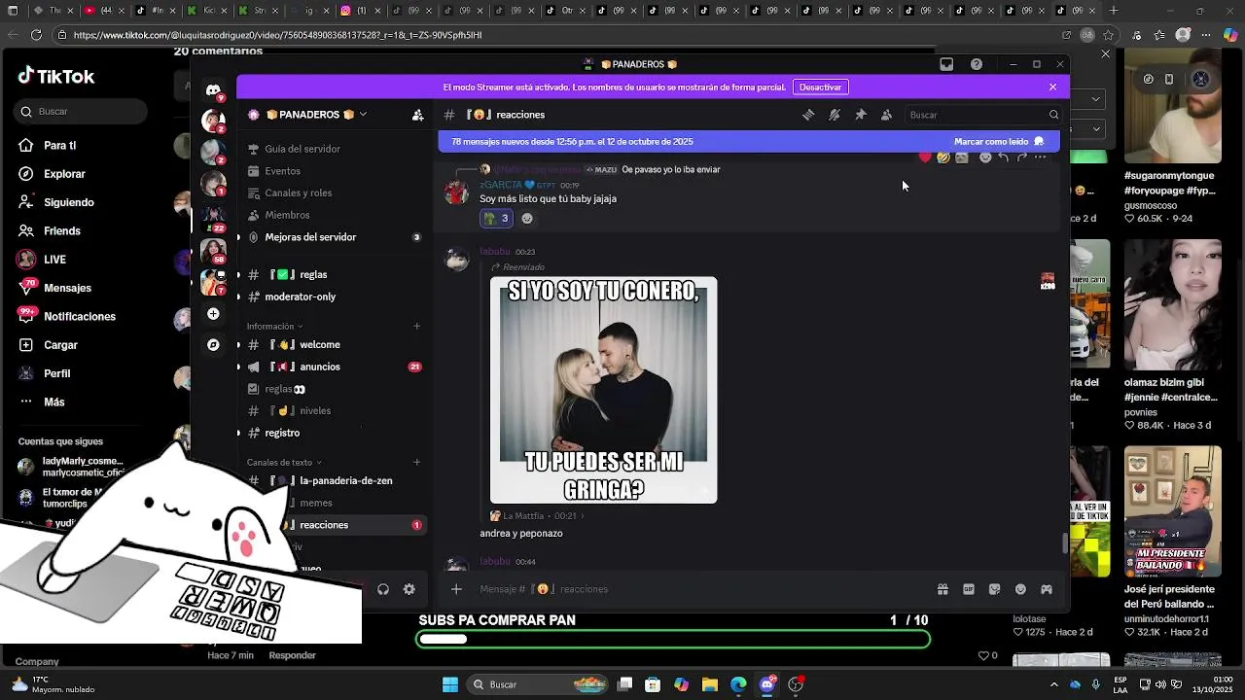
Task: Create channel in Canales de texto plus
Action: (x=417, y=463)
